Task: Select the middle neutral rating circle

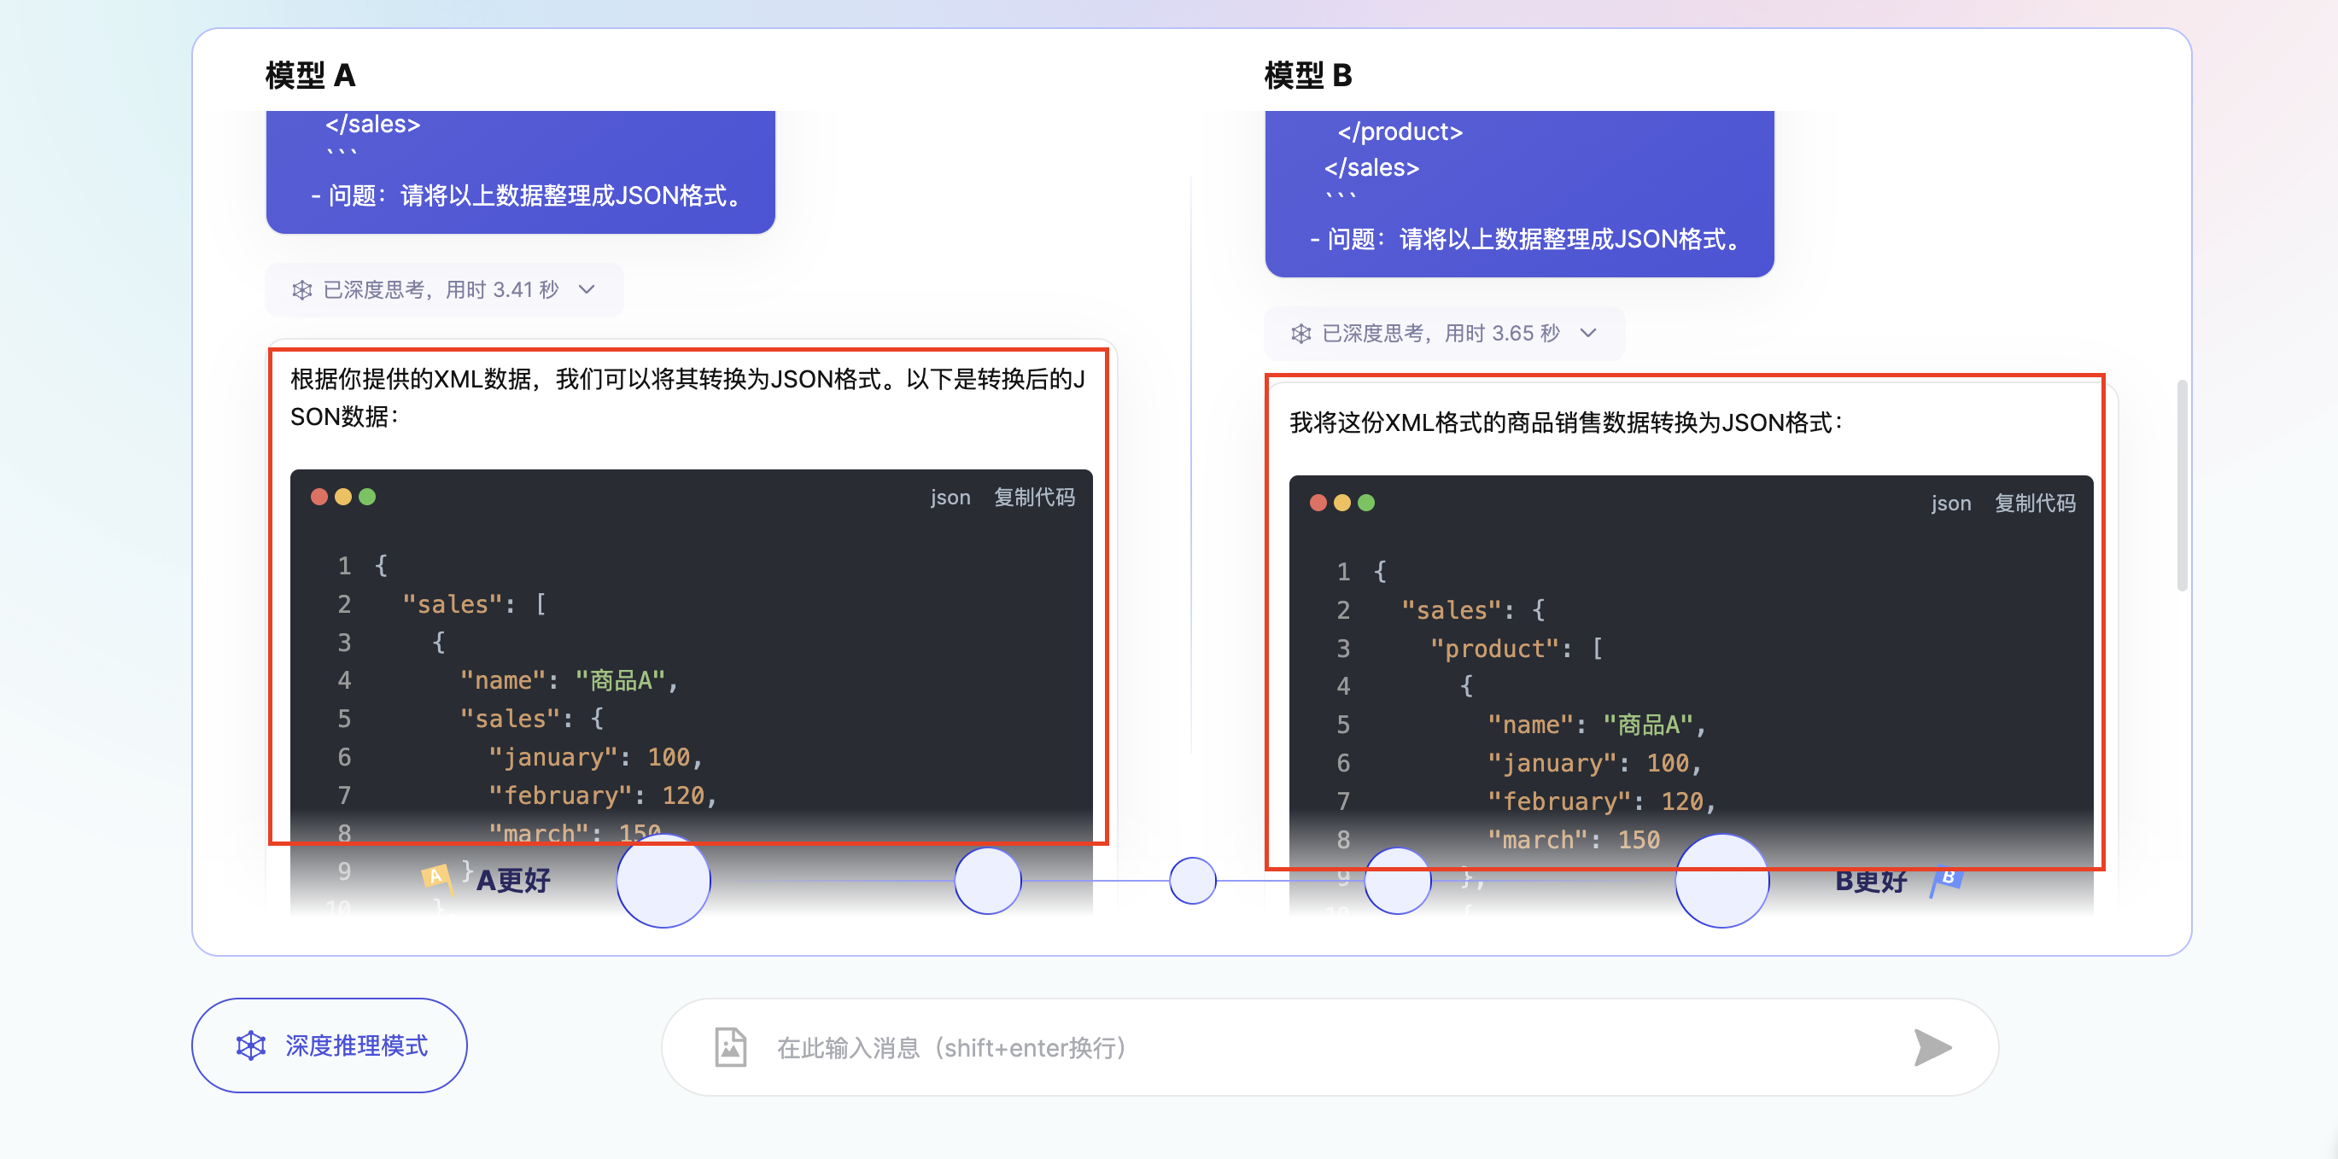Action: (1192, 881)
